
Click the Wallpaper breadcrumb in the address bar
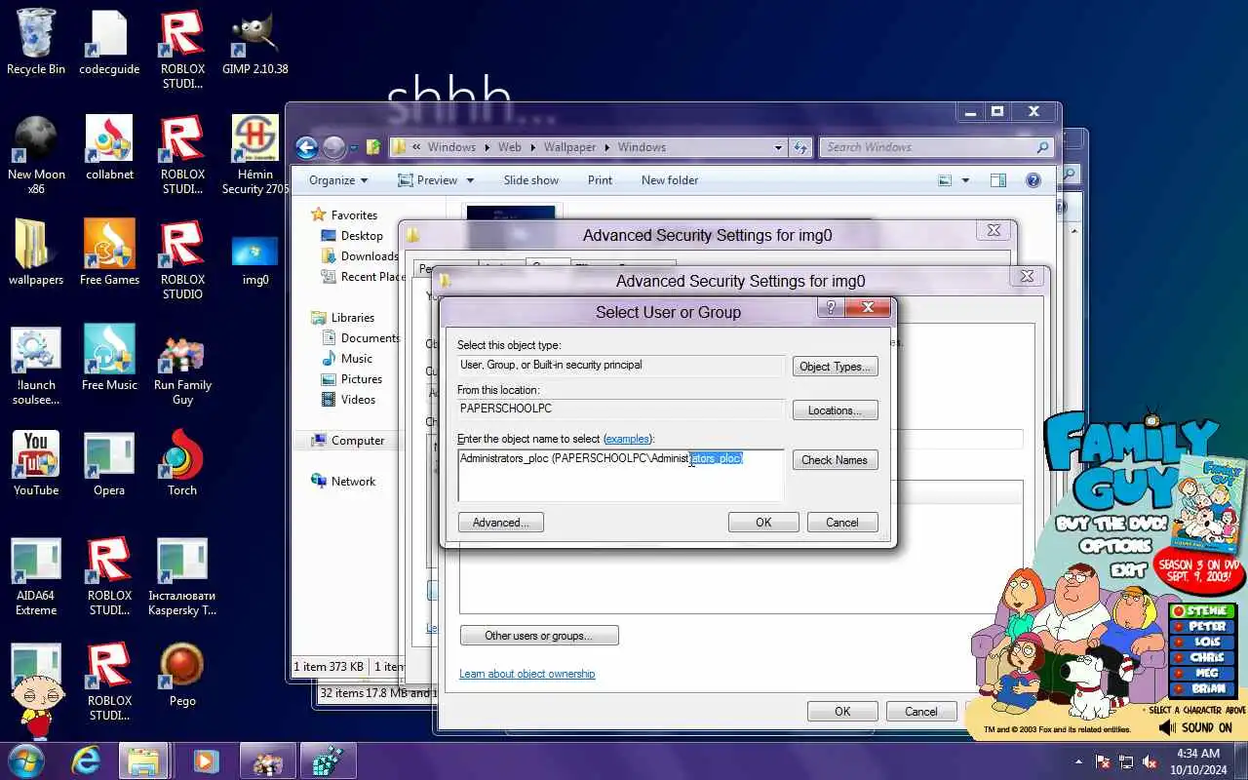pos(569,147)
